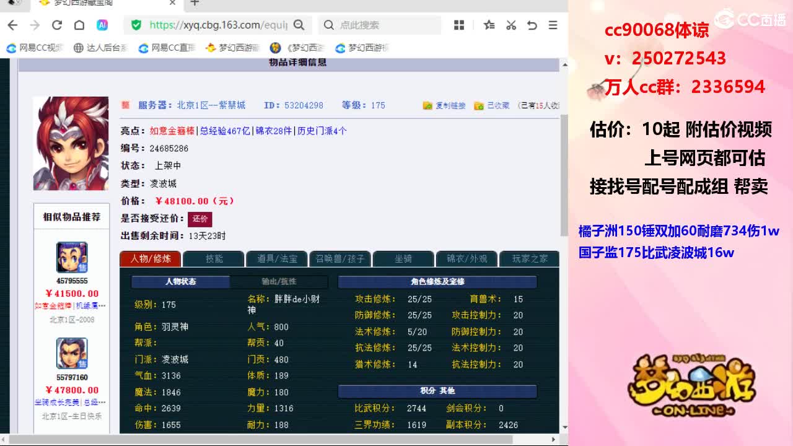Screen dimensions: 793x446
Task: Click the character name 胖胖de小财神
Action: tap(284, 304)
